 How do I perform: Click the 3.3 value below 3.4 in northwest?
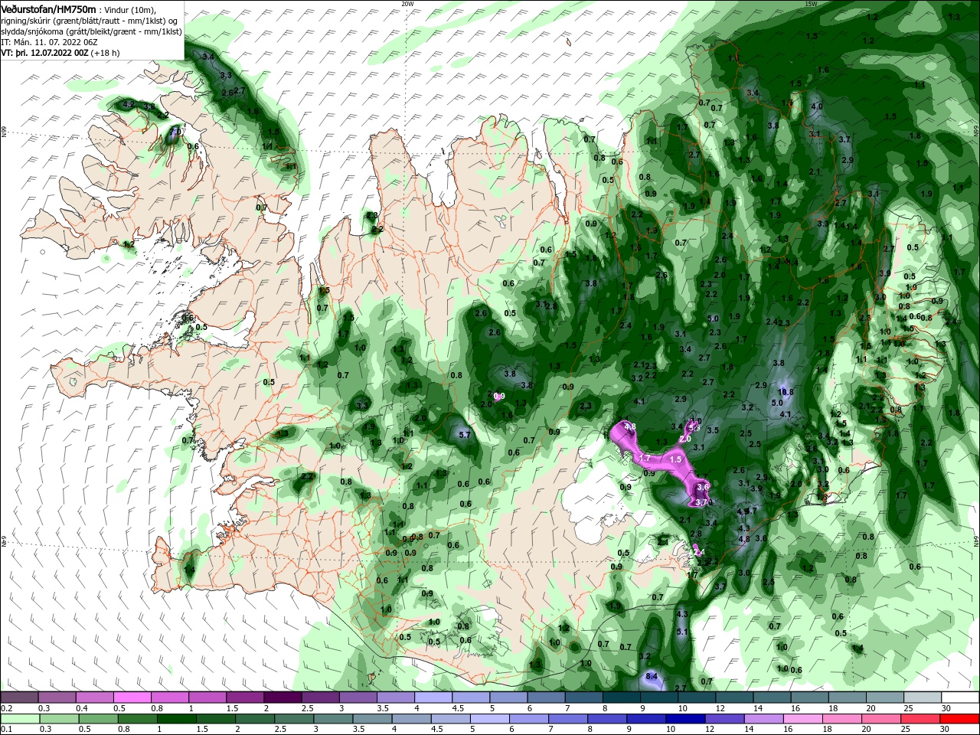tap(226, 75)
